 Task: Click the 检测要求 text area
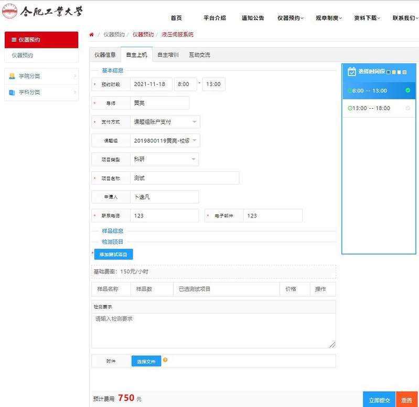(213, 330)
